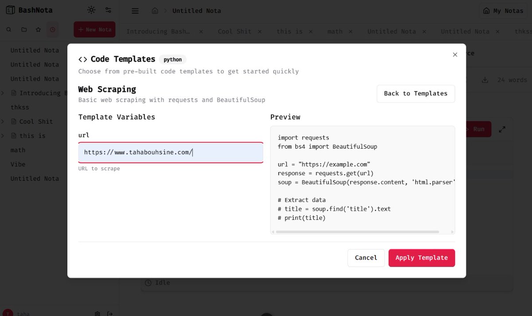The width and height of the screenshot is (532, 316).
Task: Show favorites star icon in sidebar
Action: click(x=38, y=29)
